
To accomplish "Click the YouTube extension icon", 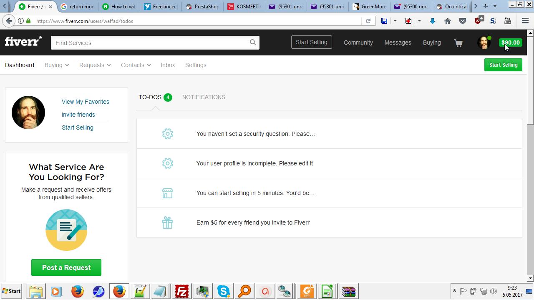I will click(x=508, y=21).
